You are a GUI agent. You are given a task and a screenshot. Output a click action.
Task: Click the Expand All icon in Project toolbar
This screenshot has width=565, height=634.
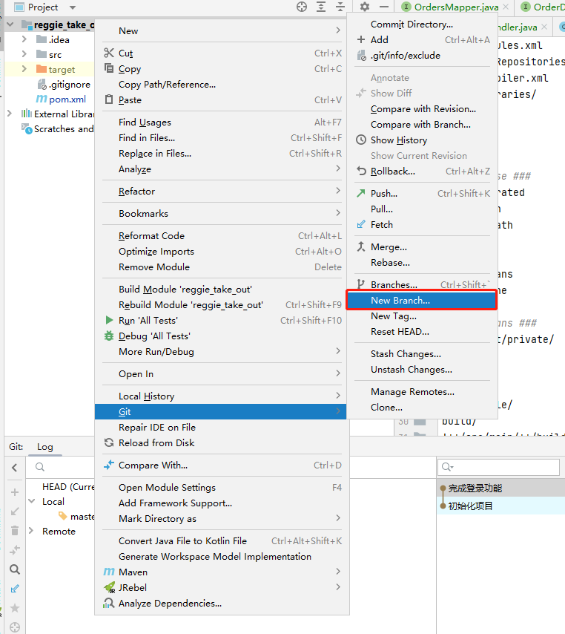pos(321,7)
